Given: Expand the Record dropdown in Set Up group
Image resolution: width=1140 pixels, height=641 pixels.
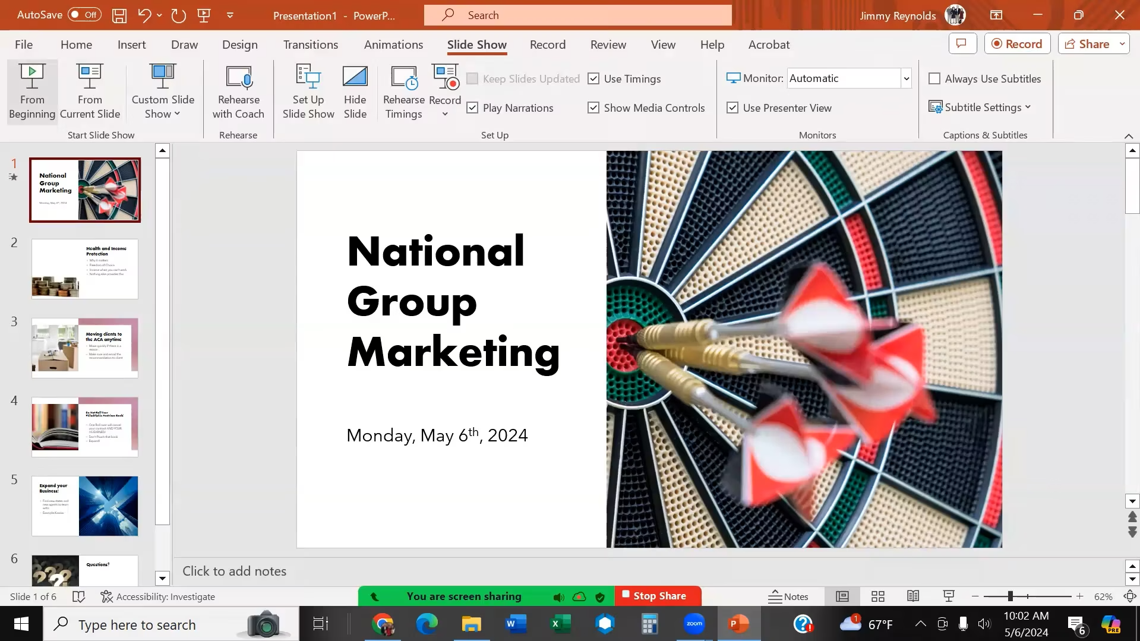Looking at the screenshot, I should point(445,114).
